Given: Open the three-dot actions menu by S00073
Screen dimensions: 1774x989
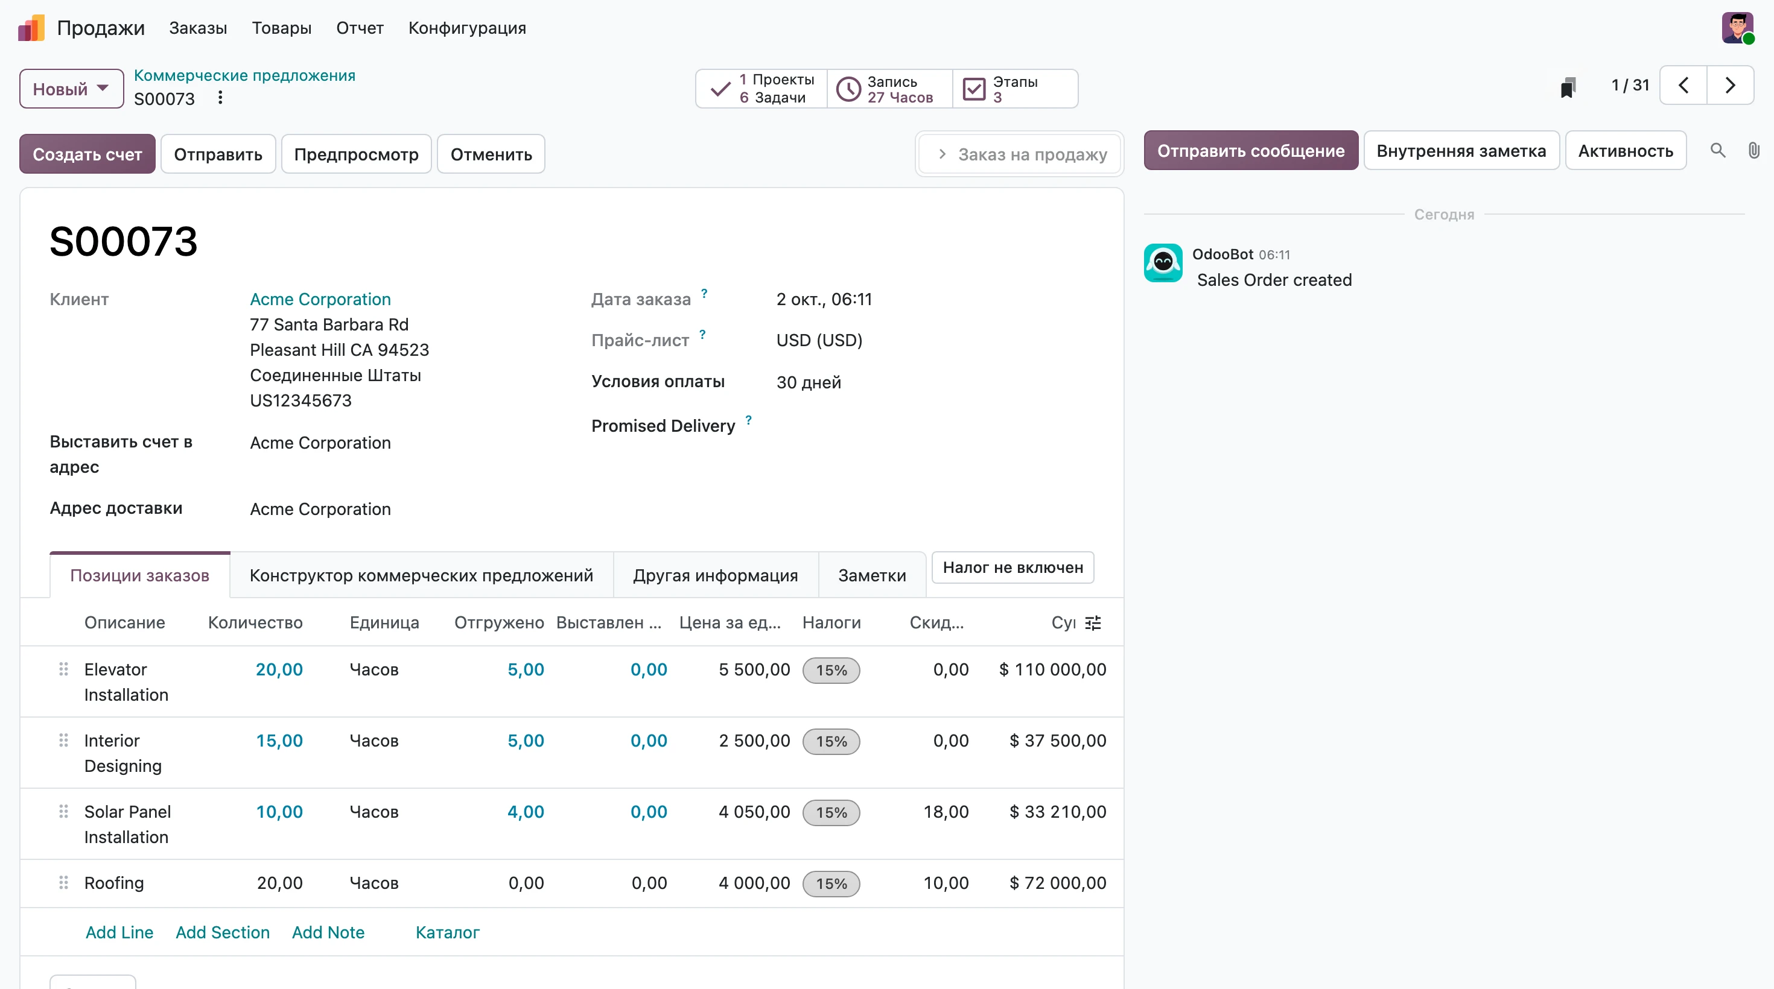Looking at the screenshot, I should point(220,98).
